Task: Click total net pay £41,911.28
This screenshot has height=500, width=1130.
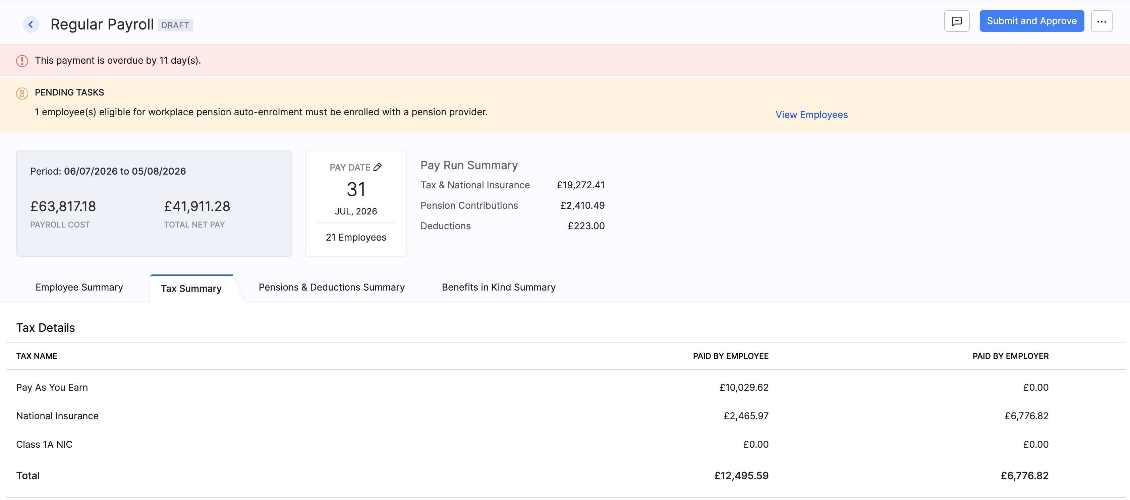Action: (197, 206)
